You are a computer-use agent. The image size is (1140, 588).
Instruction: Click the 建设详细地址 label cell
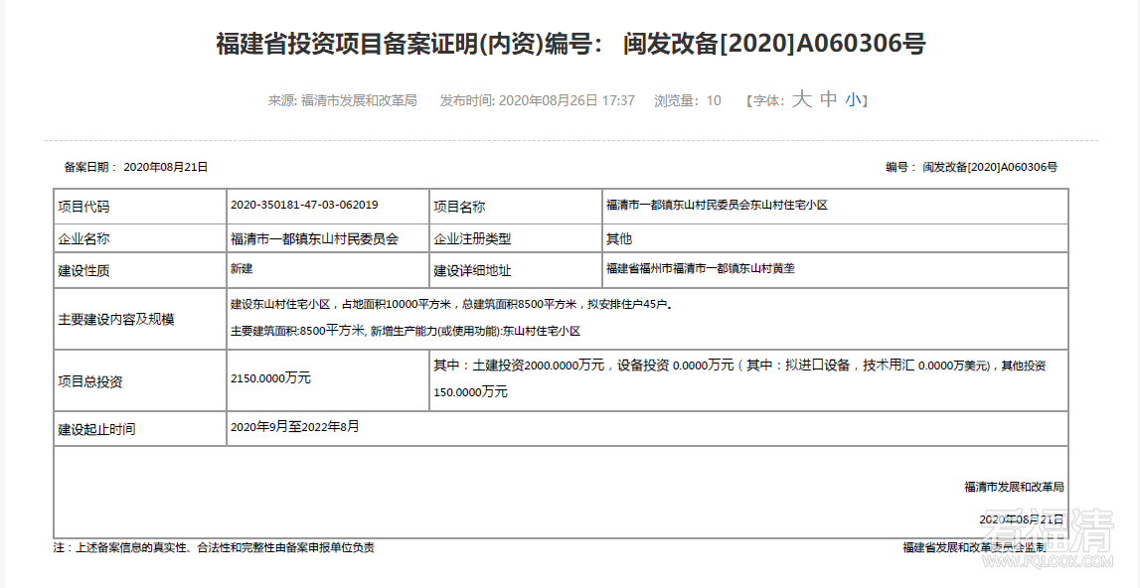(516, 270)
